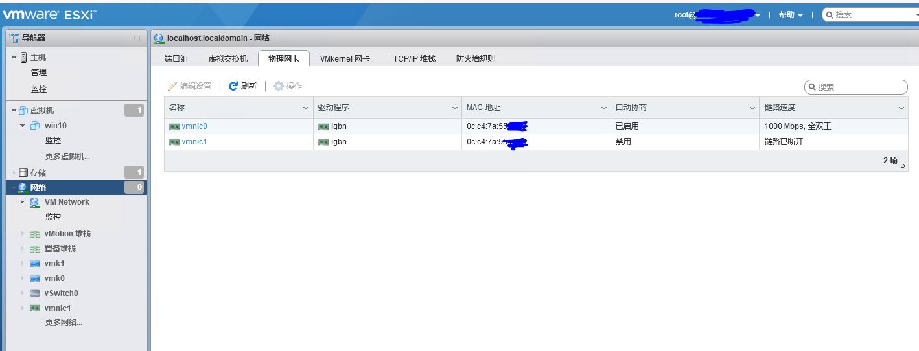This screenshot has width=919, height=351.
Task: Open More VMs (更多虚拟机...) in the navigator
Action: 67,156
